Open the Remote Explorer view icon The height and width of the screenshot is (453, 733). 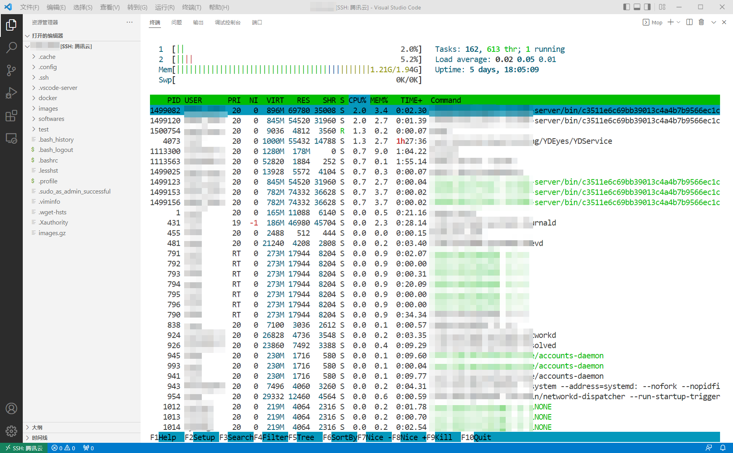click(11, 139)
